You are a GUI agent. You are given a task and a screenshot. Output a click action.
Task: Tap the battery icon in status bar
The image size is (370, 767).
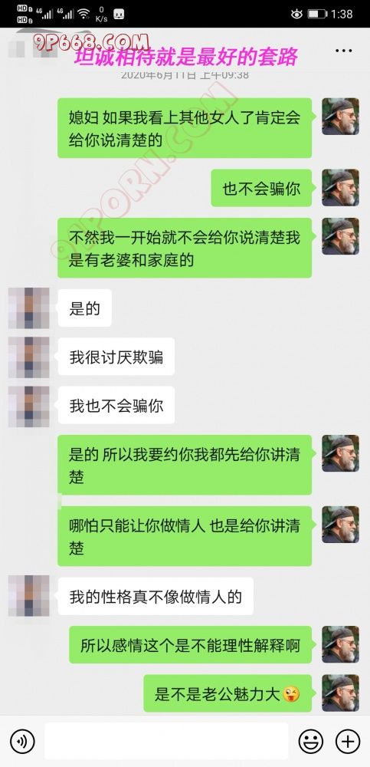click(316, 14)
